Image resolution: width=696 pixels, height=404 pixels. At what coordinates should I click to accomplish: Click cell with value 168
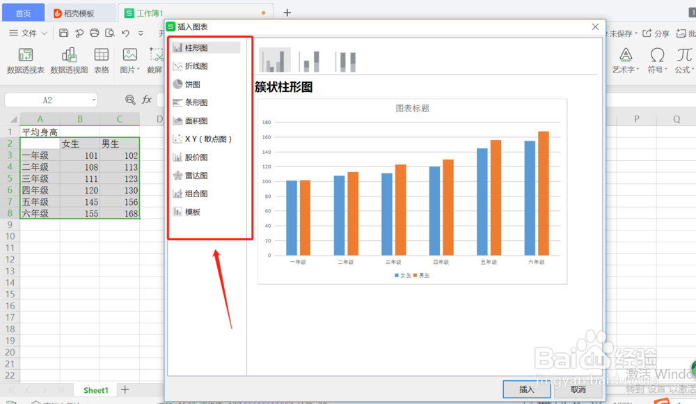click(x=120, y=213)
